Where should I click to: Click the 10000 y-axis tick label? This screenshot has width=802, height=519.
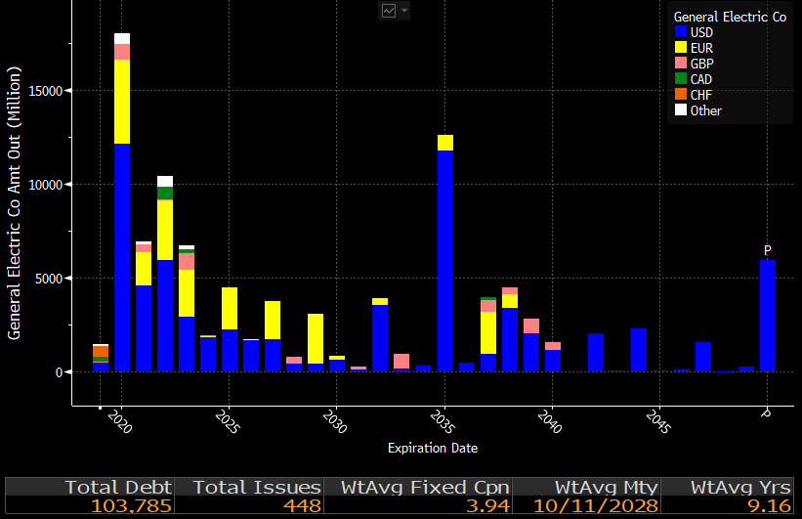click(46, 185)
